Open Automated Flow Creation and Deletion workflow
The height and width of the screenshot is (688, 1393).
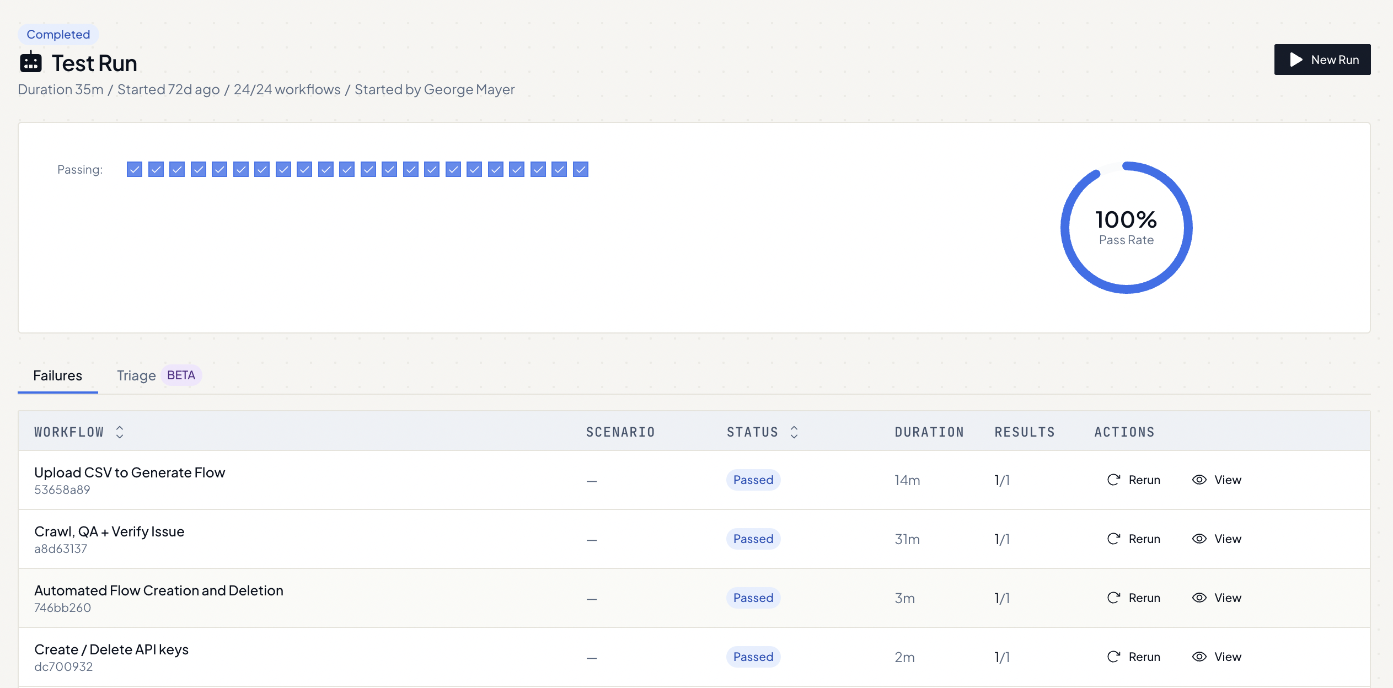tap(159, 590)
